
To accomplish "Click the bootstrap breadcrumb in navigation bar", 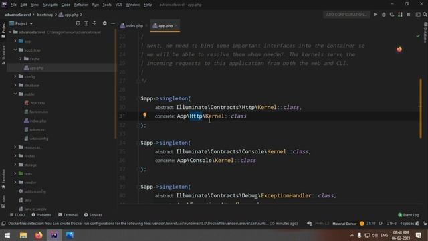I will 45,15.
